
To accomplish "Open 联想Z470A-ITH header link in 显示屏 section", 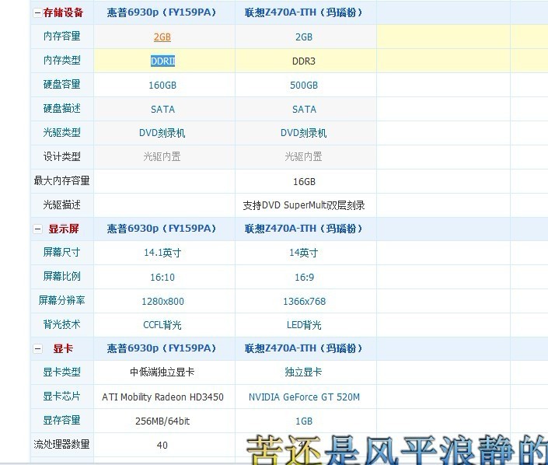I will [x=303, y=229].
